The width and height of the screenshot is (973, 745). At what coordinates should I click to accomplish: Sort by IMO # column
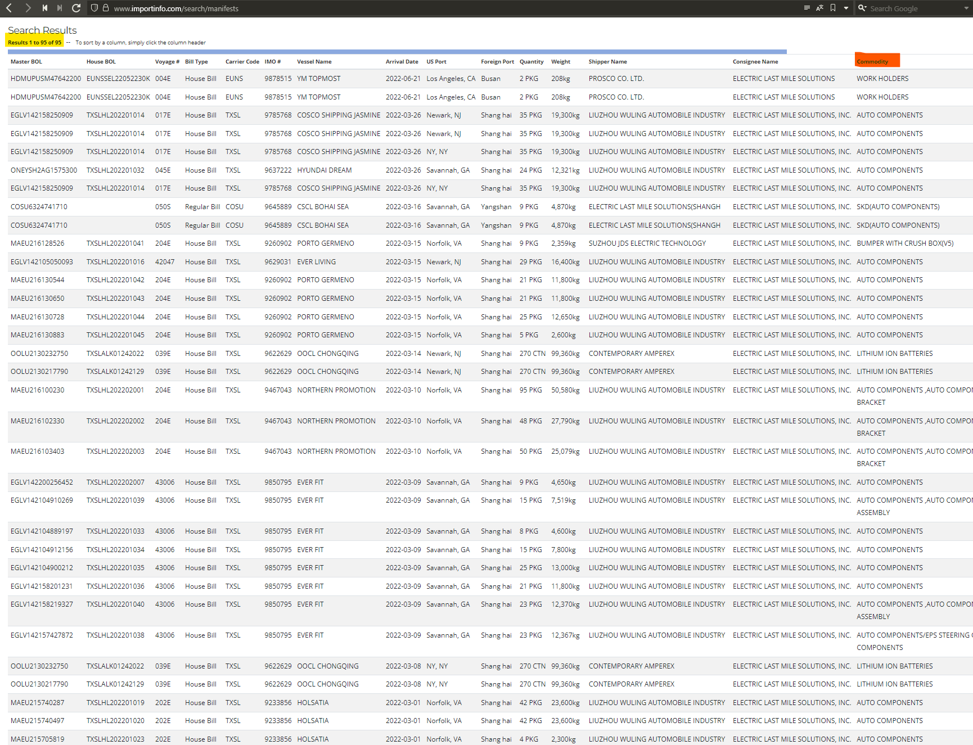click(273, 62)
